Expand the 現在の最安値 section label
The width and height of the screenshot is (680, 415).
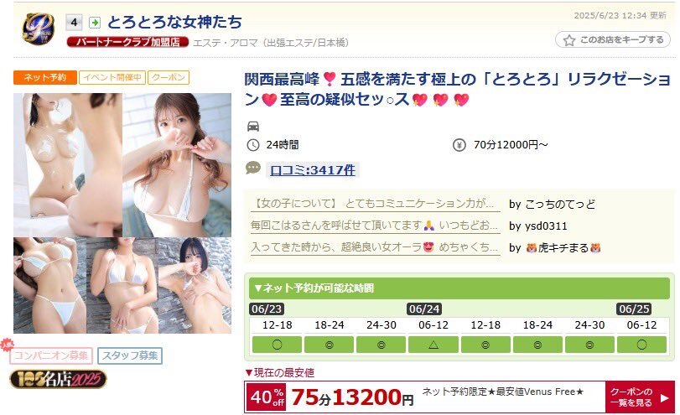(x=280, y=372)
